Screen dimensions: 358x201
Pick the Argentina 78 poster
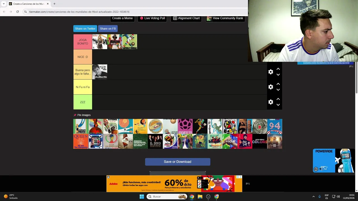[215, 126]
